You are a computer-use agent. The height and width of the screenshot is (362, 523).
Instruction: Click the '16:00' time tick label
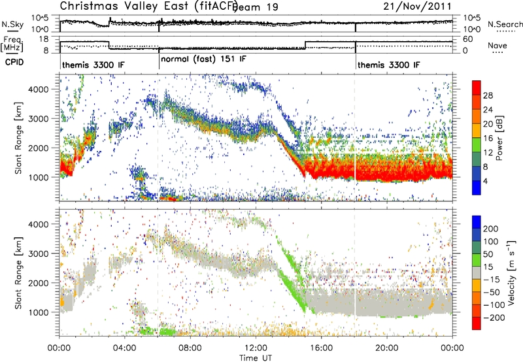point(321,348)
